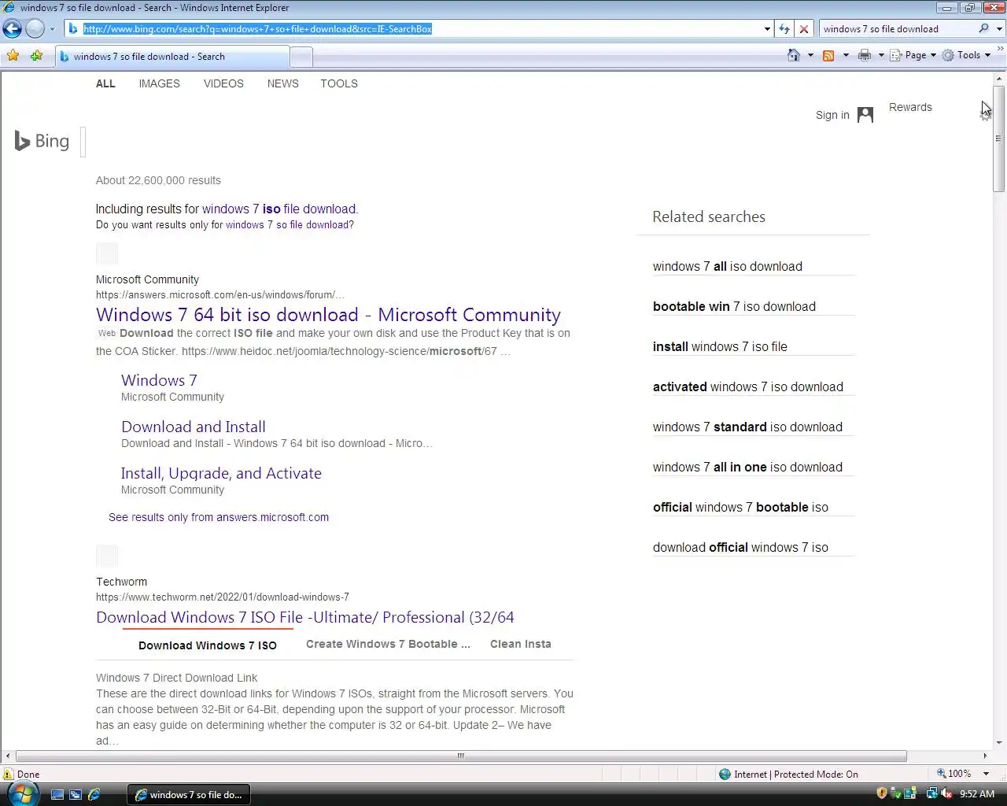Click the Bing logo
The height and width of the screenshot is (806, 1007).
[x=42, y=142]
